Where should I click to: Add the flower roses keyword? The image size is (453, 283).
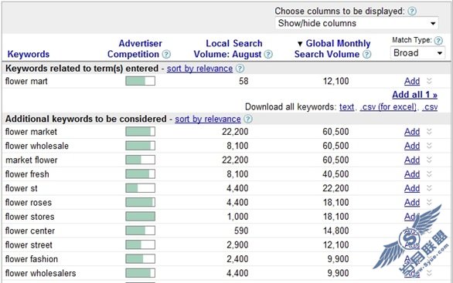412,202
